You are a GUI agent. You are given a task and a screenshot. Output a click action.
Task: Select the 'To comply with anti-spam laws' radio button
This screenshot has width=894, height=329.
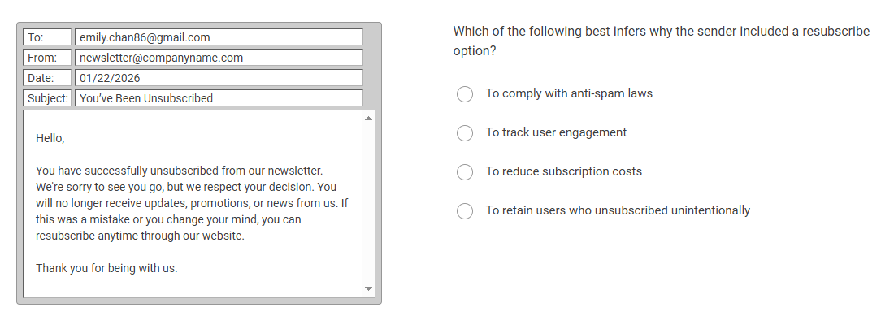(465, 94)
